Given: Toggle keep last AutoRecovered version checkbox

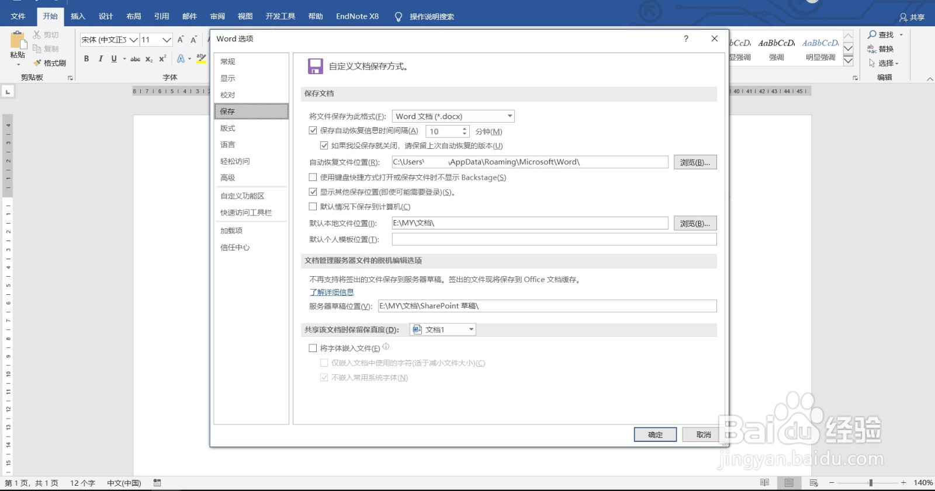Looking at the screenshot, I should click(324, 145).
